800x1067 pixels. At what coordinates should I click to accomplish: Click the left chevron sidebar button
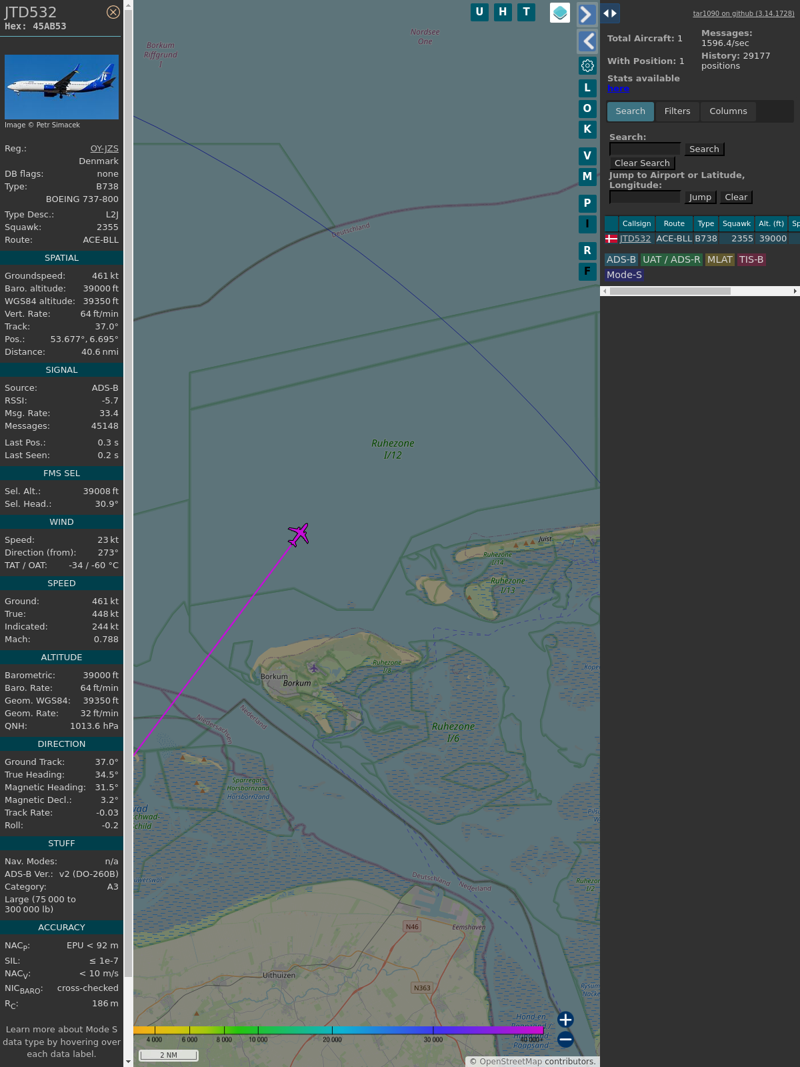[x=587, y=41]
